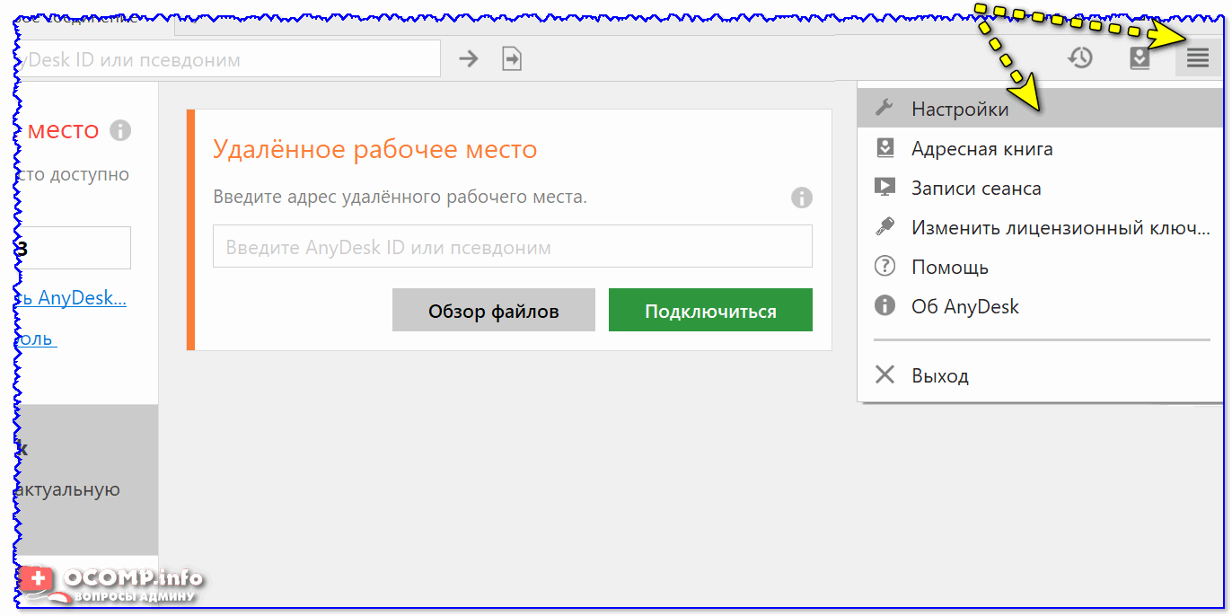The image size is (1232, 616).
Task: Open the recent sessions history icon
Action: pos(1080,58)
